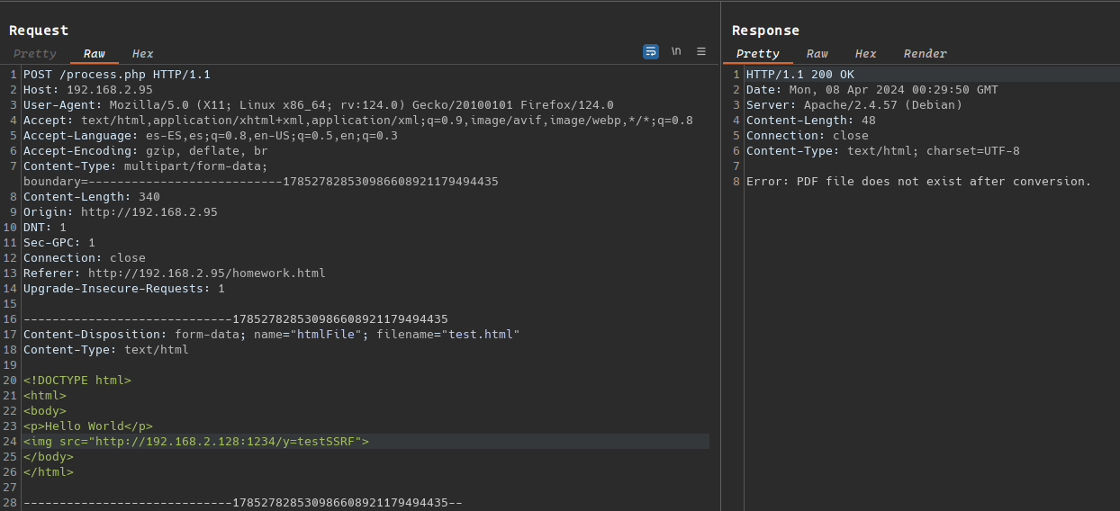This screenshot has height=511, width=1120.
Task: Switch to the Request Pretty tab
Action: pos(35,54)
